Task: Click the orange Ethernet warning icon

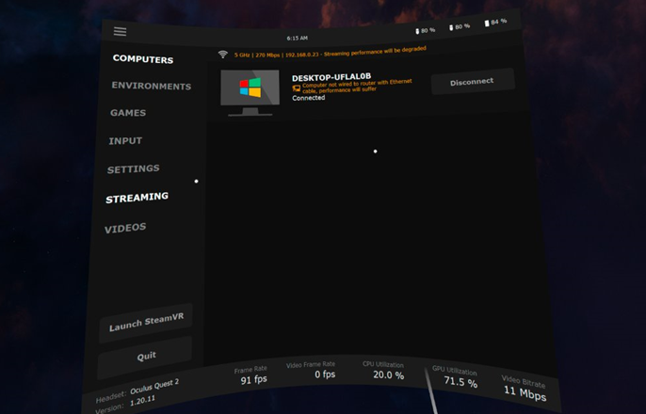Action: pos(297,88)
